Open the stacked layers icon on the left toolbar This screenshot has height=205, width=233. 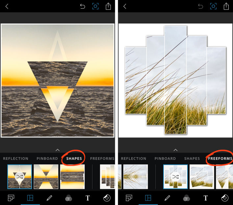[11, 198]
